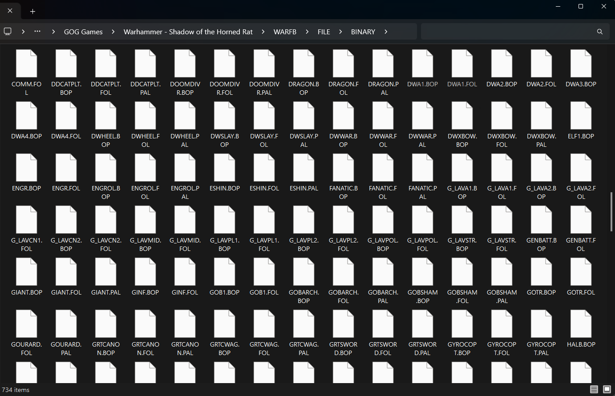
Task: Select the GYROCOPT.FOL file
Action: [x=502, y=333]
